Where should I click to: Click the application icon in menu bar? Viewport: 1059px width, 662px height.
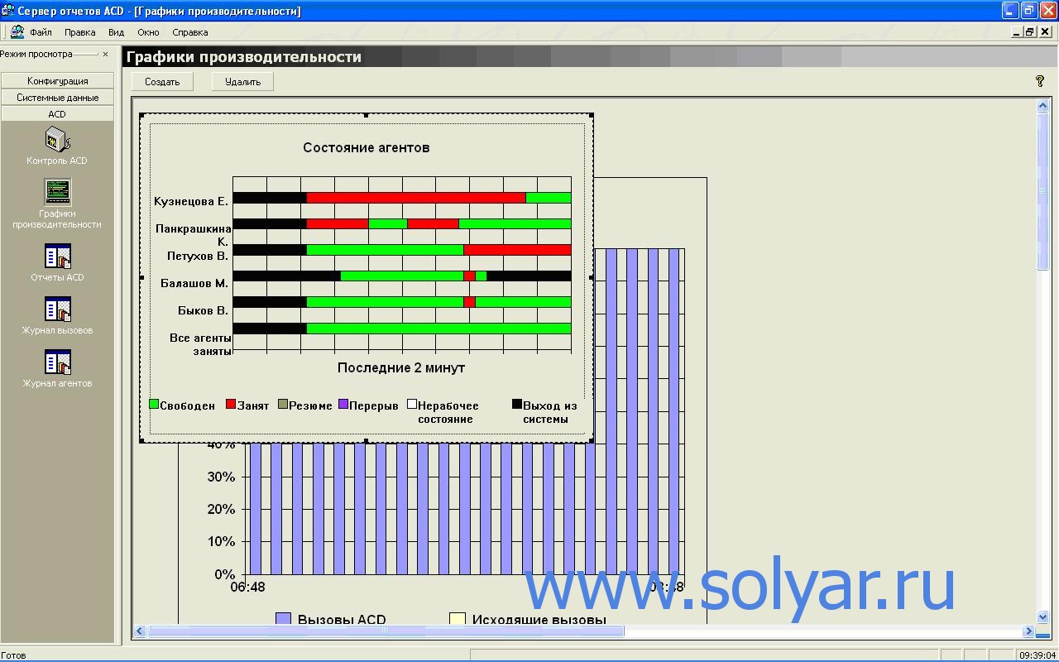[x=17, y=32]
